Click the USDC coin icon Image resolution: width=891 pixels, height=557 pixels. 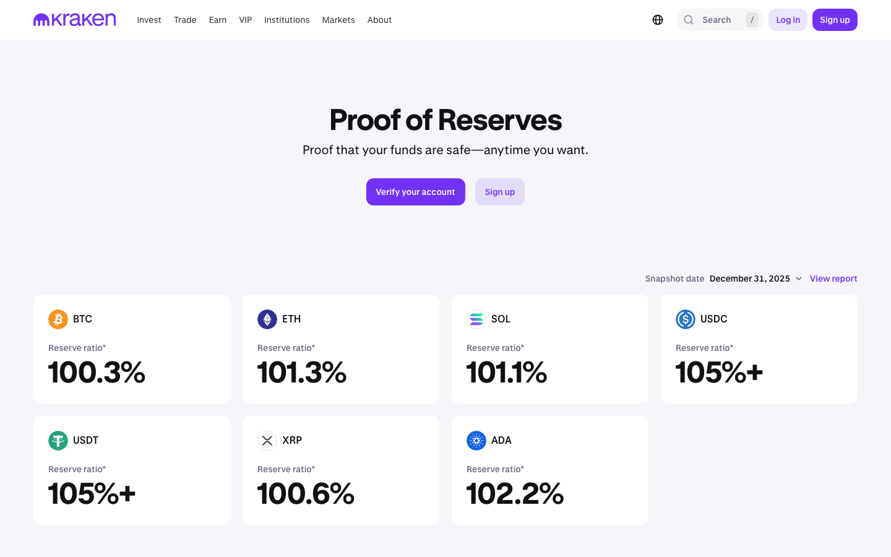click(685, 319)
